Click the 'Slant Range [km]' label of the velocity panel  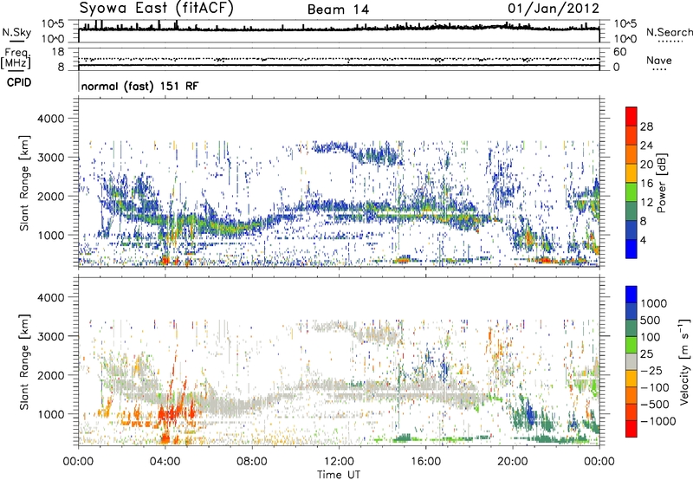point(24,361)
